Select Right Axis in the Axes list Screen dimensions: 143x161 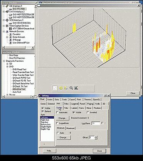[45, 120]
